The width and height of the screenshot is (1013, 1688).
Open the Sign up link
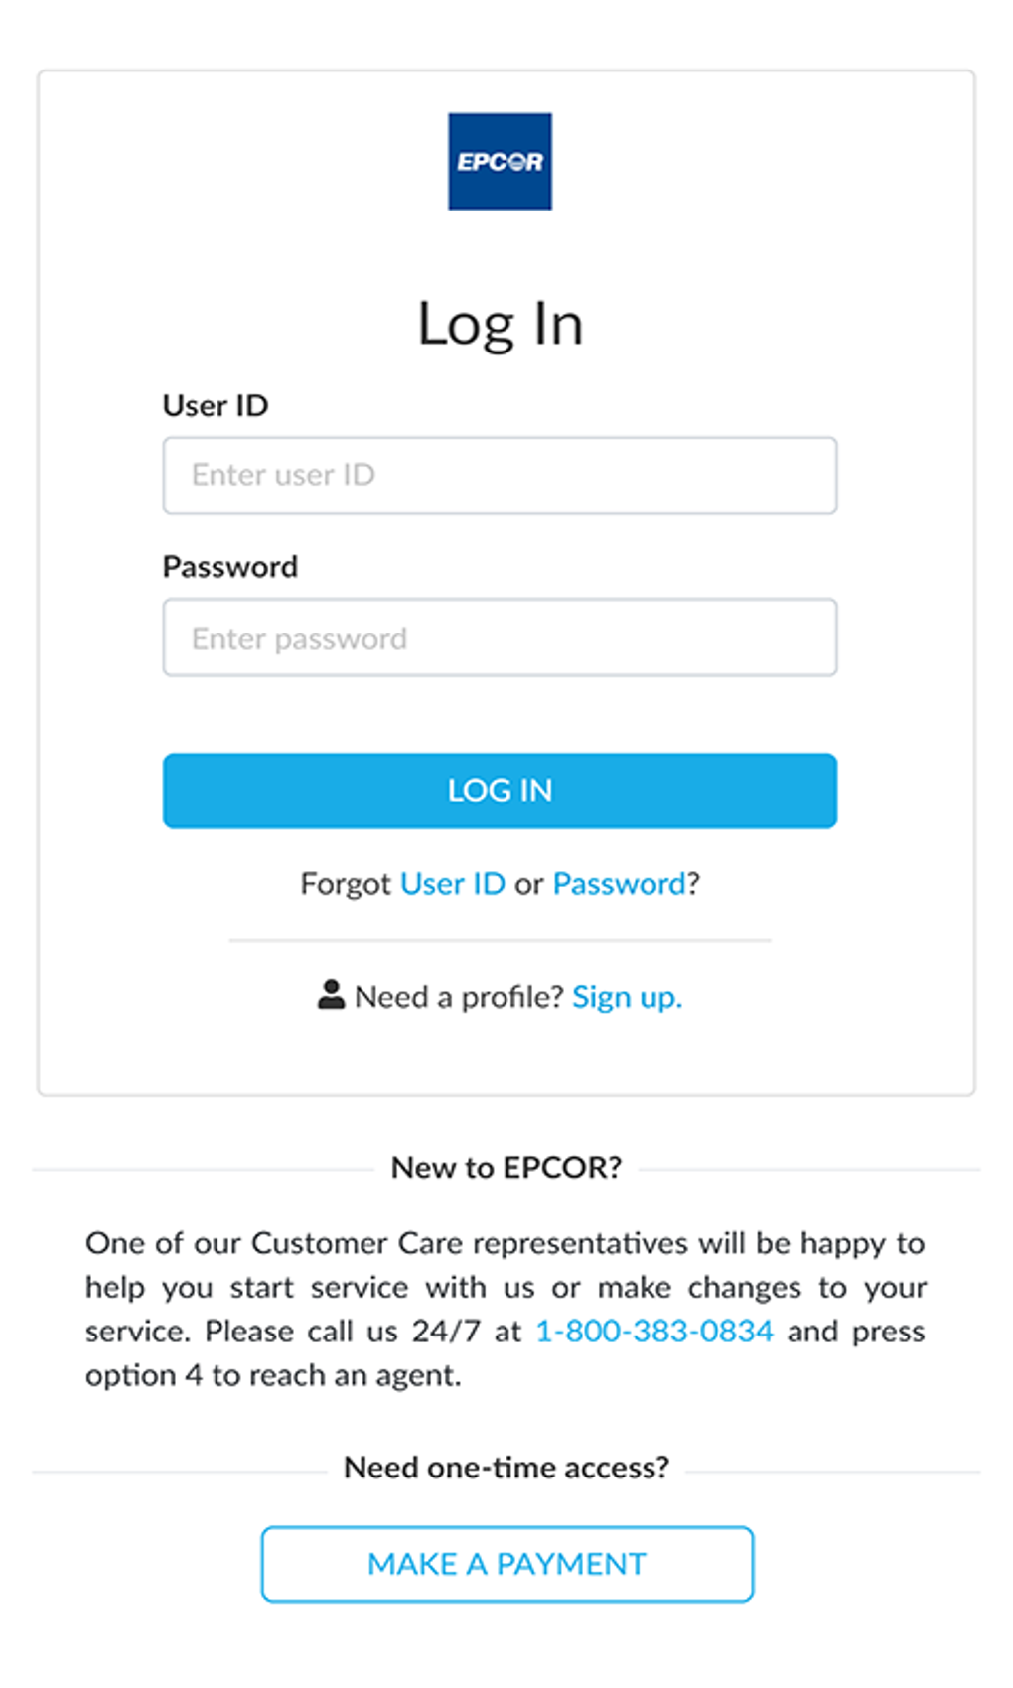pos(627,997)
